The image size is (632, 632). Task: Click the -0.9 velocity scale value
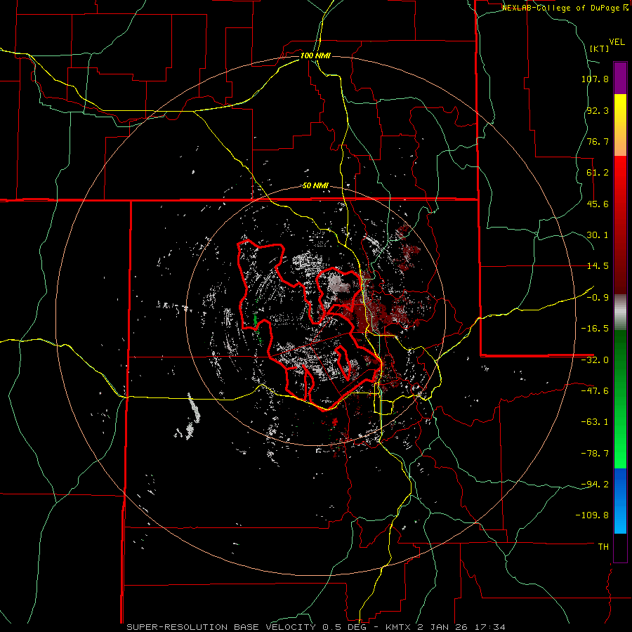598,298
